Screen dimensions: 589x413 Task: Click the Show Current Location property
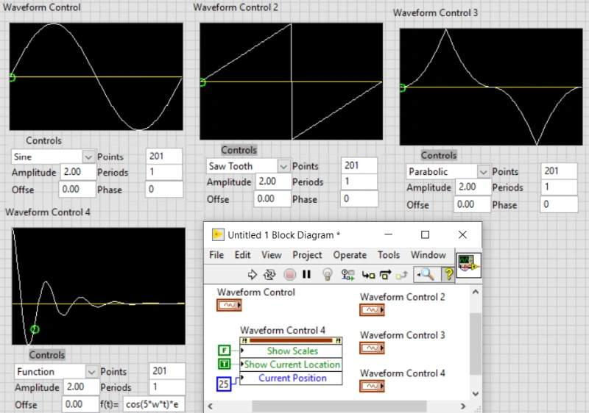291,364
